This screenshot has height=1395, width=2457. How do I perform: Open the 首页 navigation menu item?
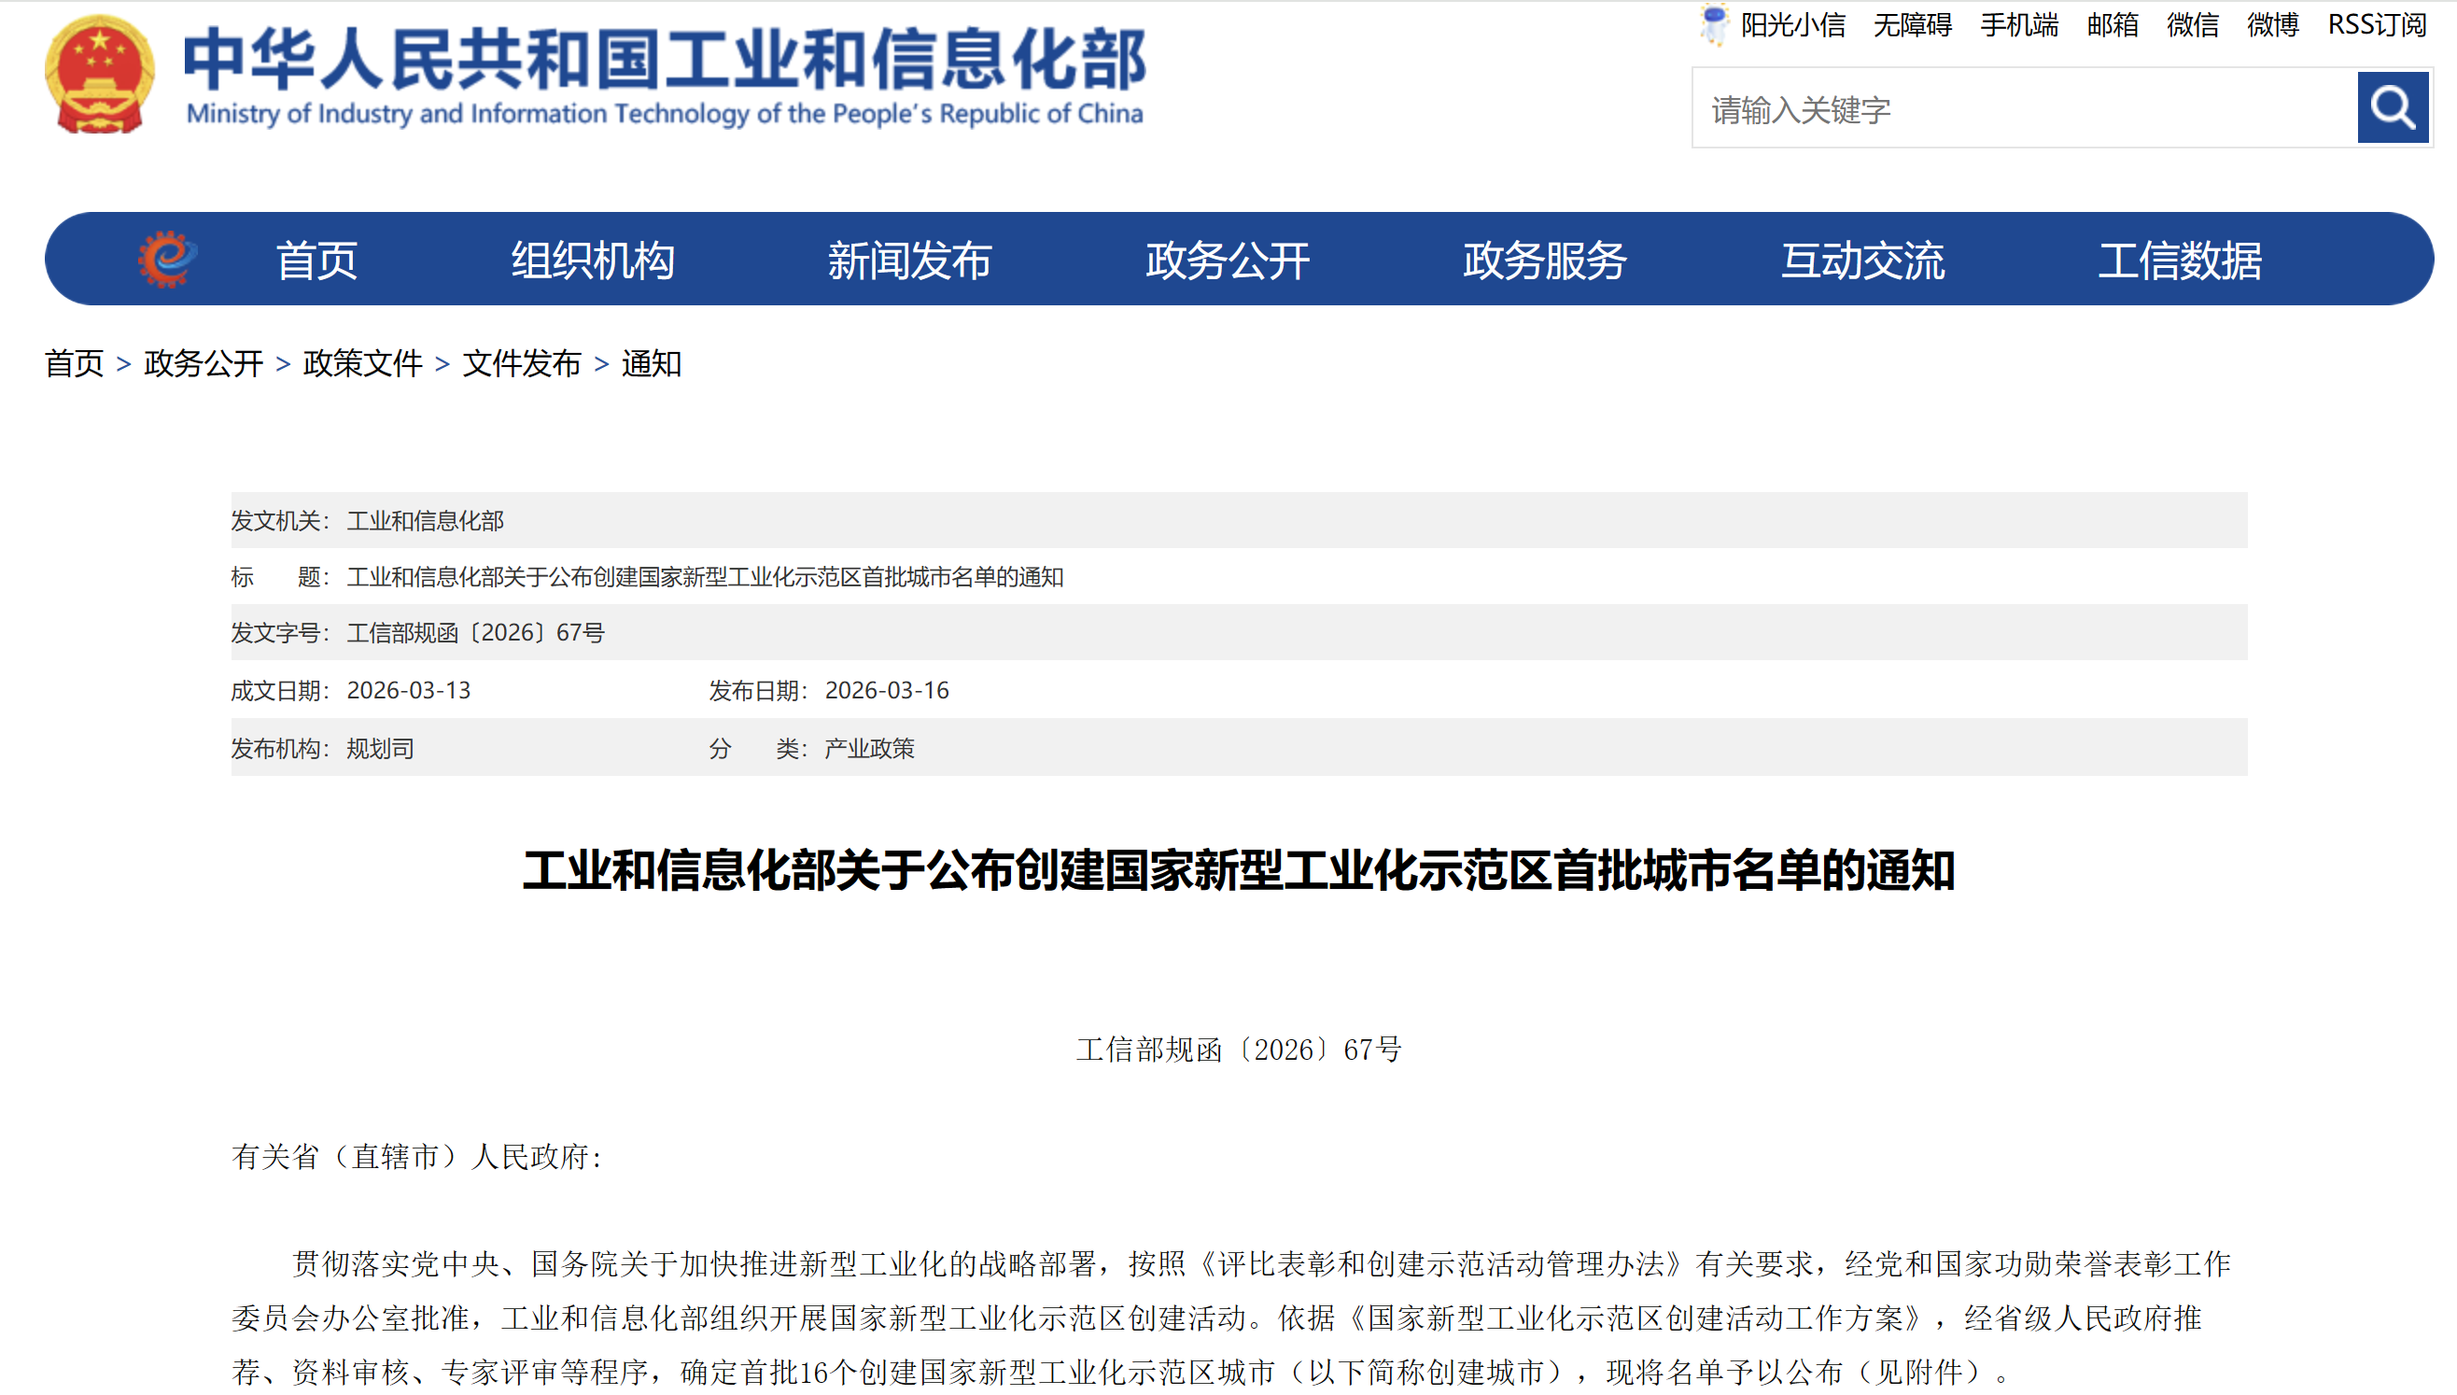[316, 261]
